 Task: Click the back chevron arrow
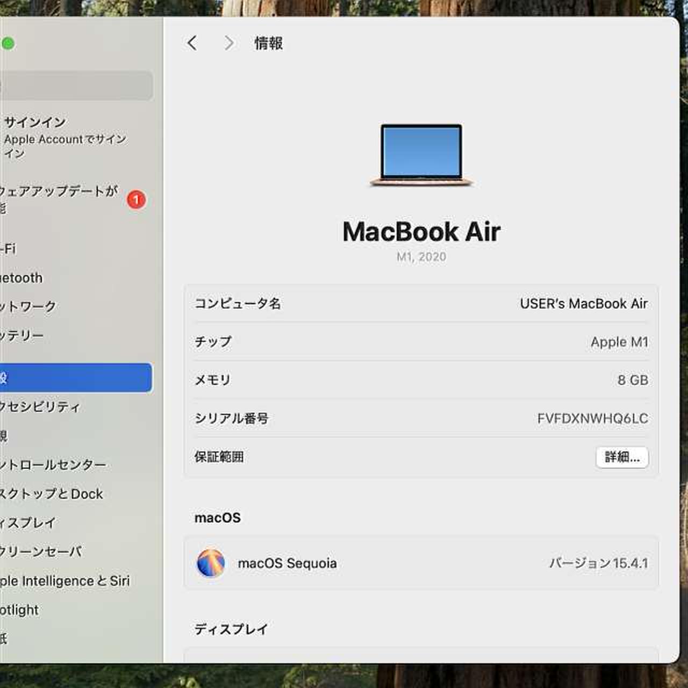192,43
